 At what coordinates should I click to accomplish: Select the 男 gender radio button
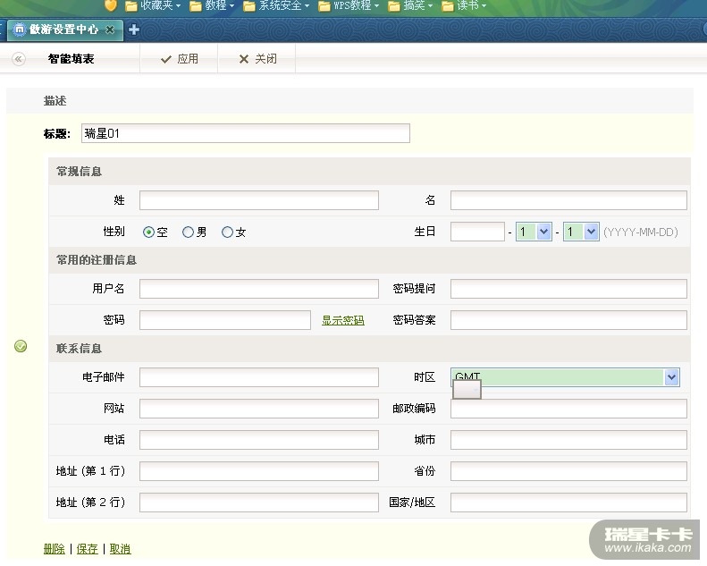(188, 232)
